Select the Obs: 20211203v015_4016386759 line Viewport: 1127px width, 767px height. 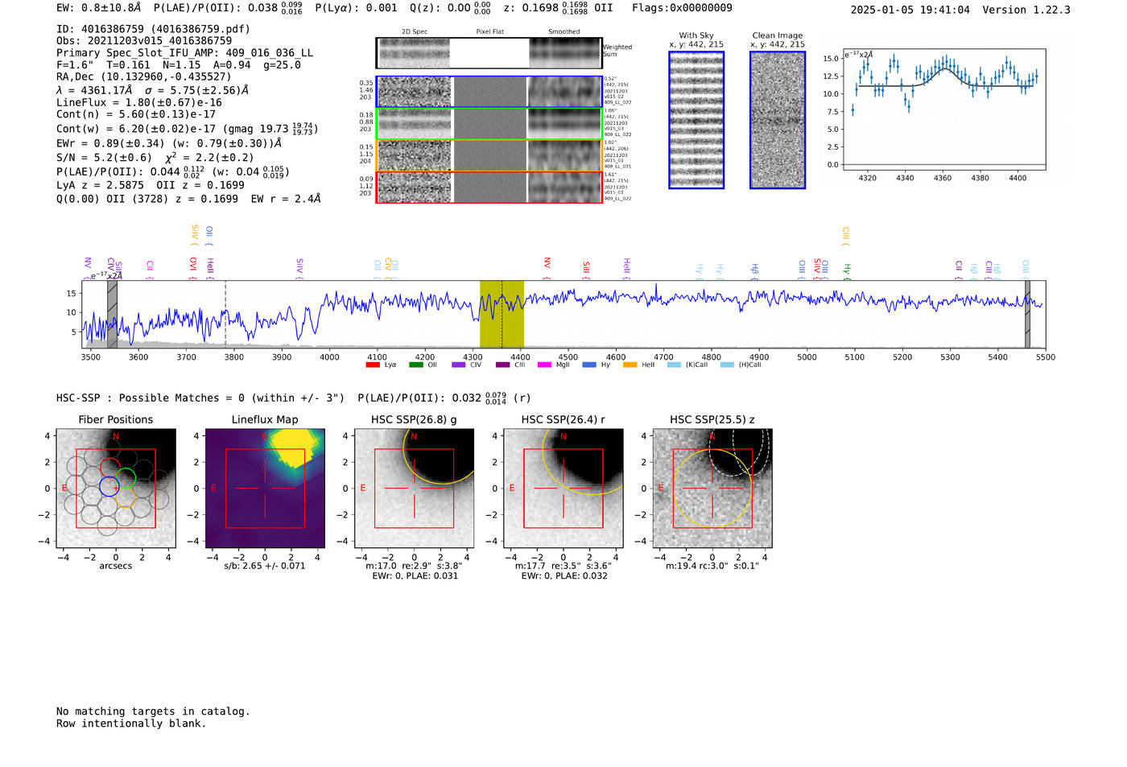click(144, 41)
